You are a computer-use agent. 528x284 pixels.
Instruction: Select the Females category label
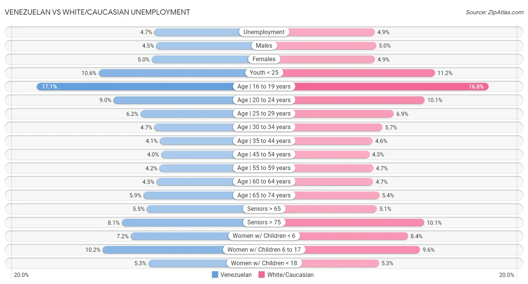tap(264, 59)
